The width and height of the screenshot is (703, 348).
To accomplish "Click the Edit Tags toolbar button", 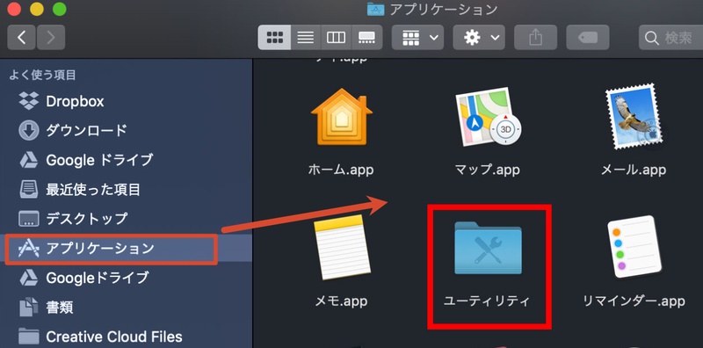I will click(588, 37).
